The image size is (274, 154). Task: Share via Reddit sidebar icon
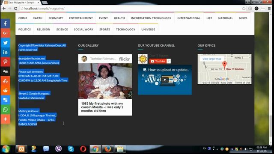coord(5,90)
